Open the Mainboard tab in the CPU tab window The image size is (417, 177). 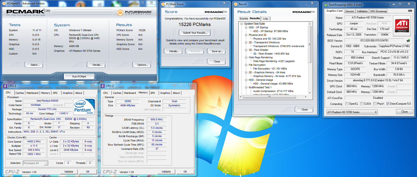[33, 93]
